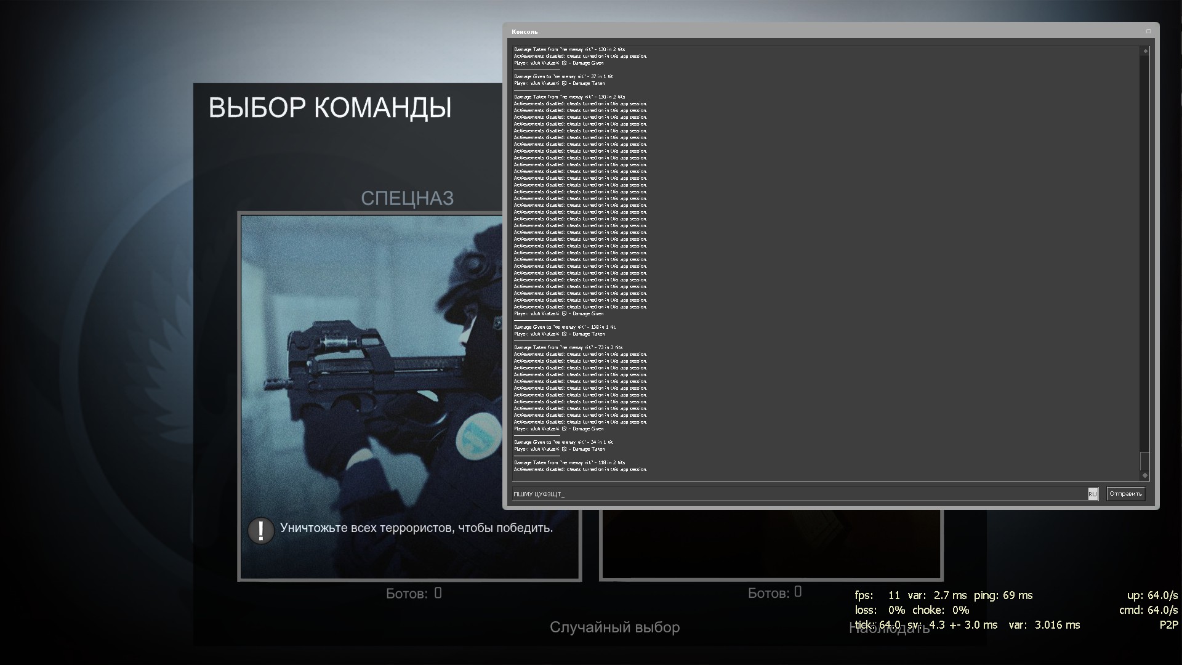The height and width of the screenshot is (665, 1182).
Task: Click the left Ботов: 0 counter
Action: coord(414,594)
